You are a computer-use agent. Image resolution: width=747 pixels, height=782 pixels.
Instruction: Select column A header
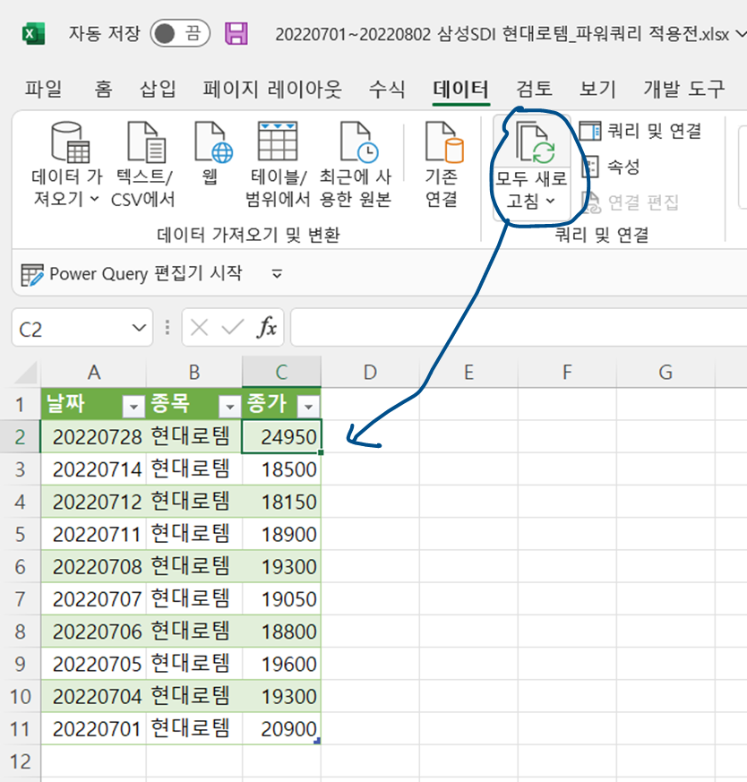(x=94, y=373)
